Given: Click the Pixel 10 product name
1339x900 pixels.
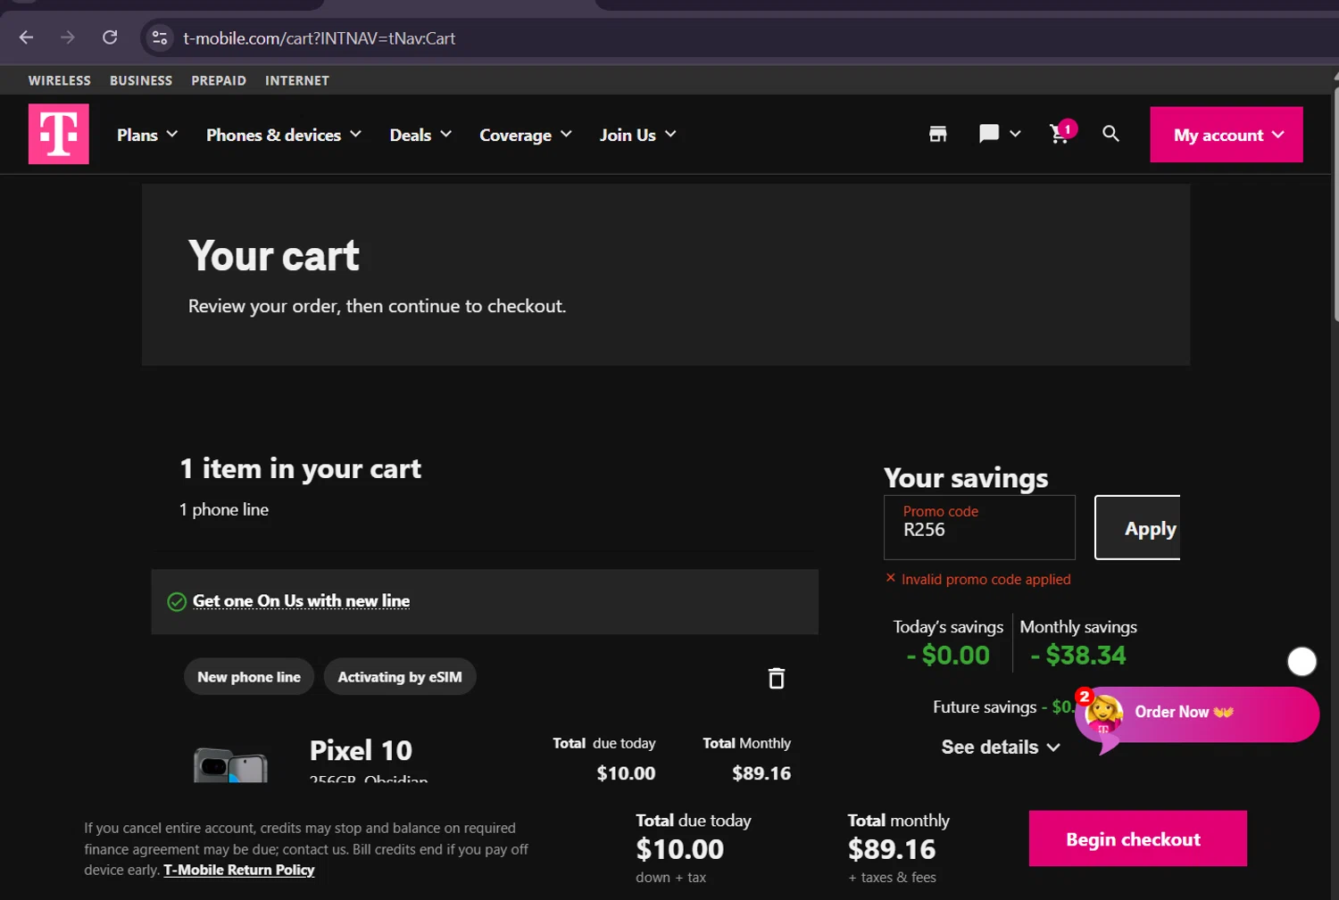Looking at the screenshot, I should 361,751.
